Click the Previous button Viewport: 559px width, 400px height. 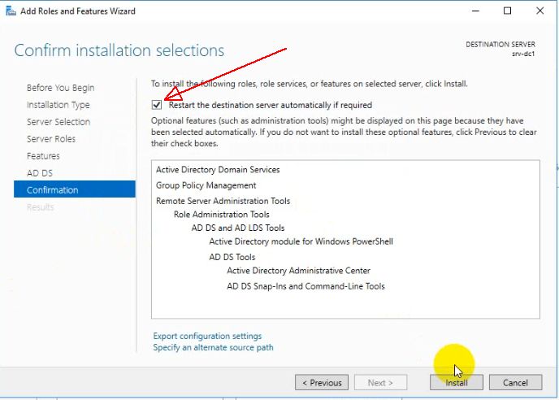(322, 382)
